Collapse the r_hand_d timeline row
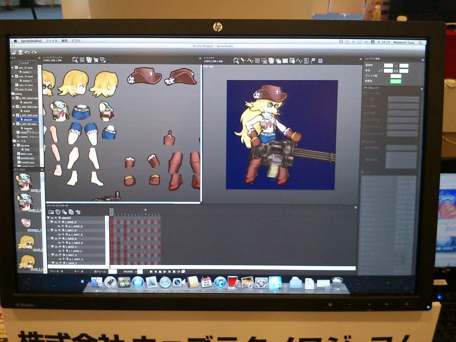Screen dimensions: 456x342 52,238
